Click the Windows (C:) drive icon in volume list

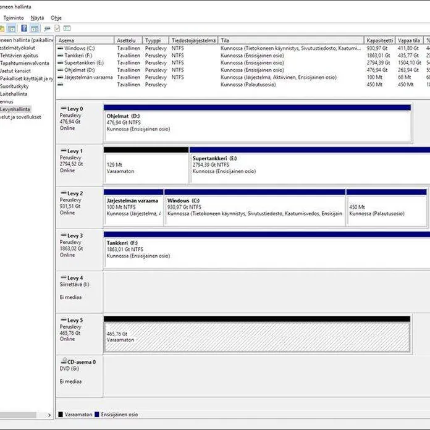(x=61, y=48)
